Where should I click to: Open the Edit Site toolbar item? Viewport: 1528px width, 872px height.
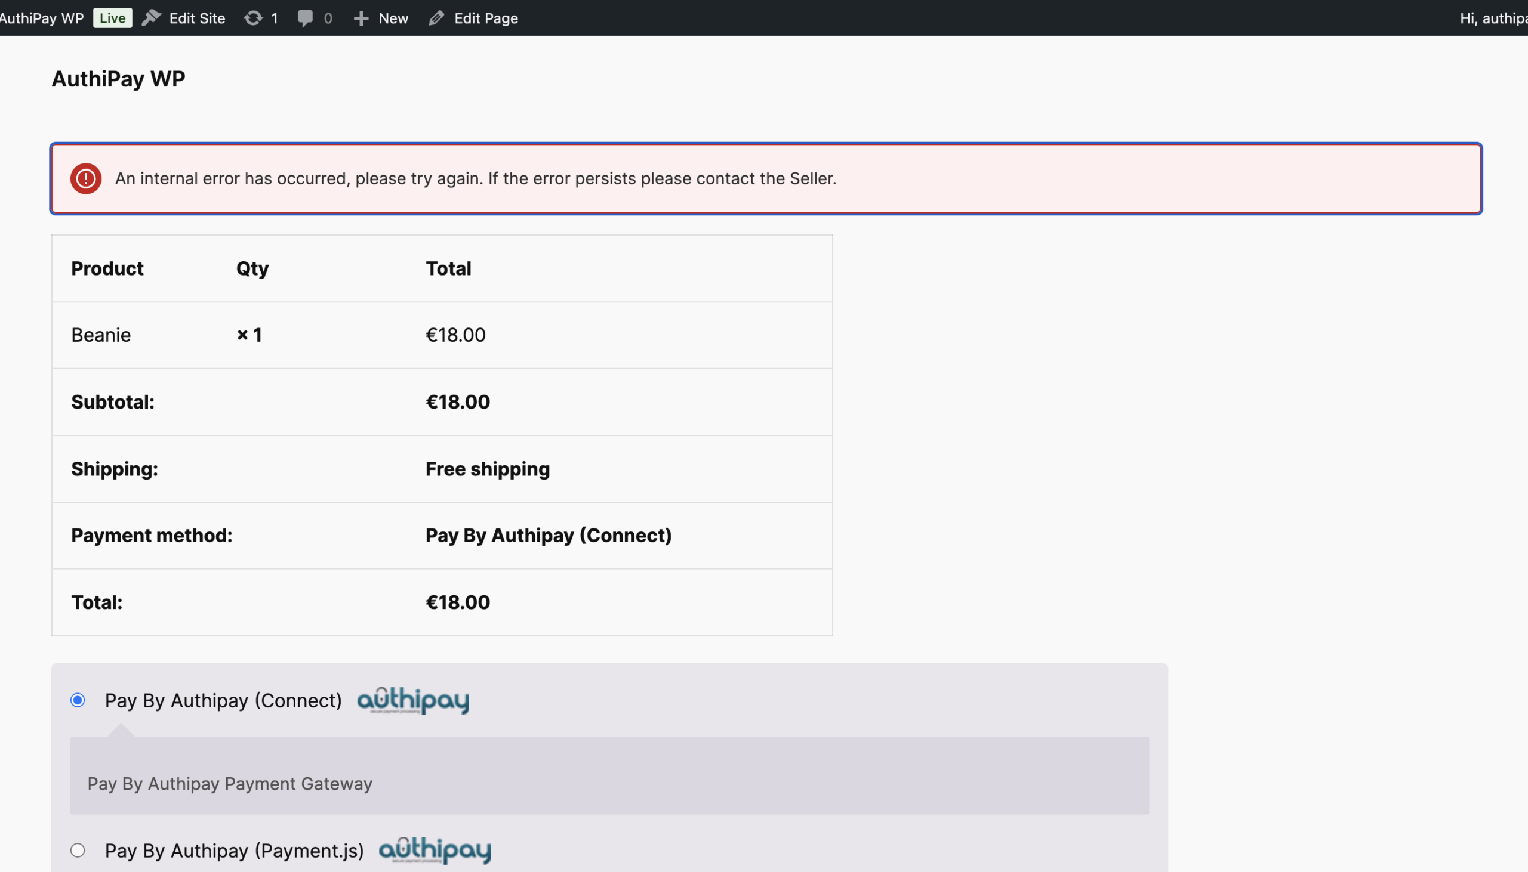click(x=183, y=18)
